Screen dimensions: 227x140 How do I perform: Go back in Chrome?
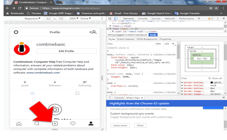[x=7, y=8]
